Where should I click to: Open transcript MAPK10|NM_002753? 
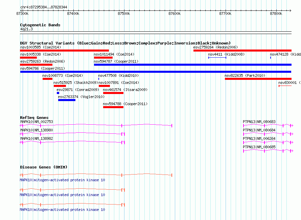coord(37,122)
